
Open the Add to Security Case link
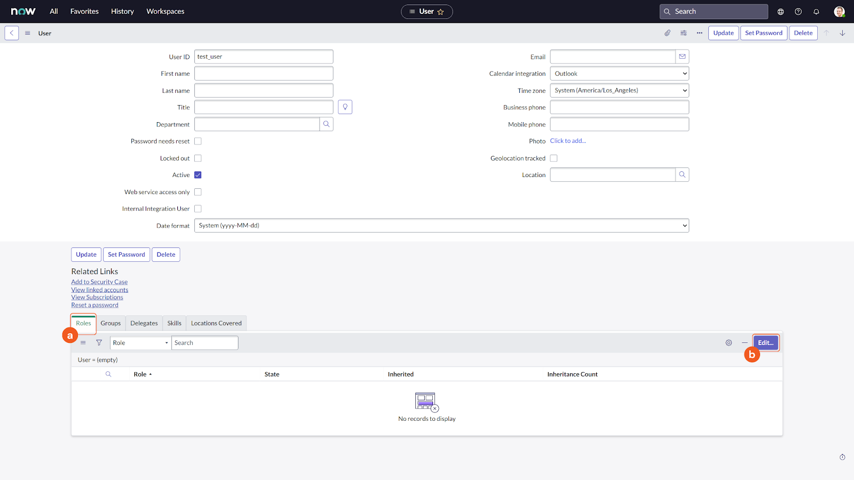click(99, 282)
